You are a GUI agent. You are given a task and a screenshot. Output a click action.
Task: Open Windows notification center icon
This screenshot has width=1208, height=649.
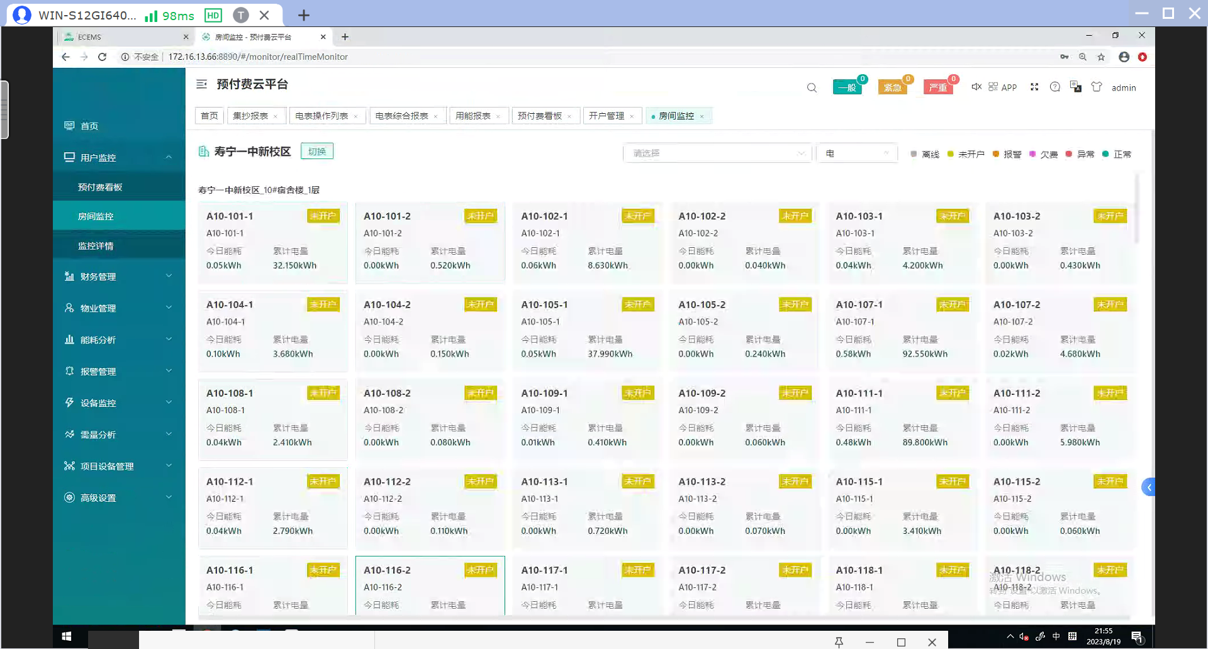(1137, 636)
